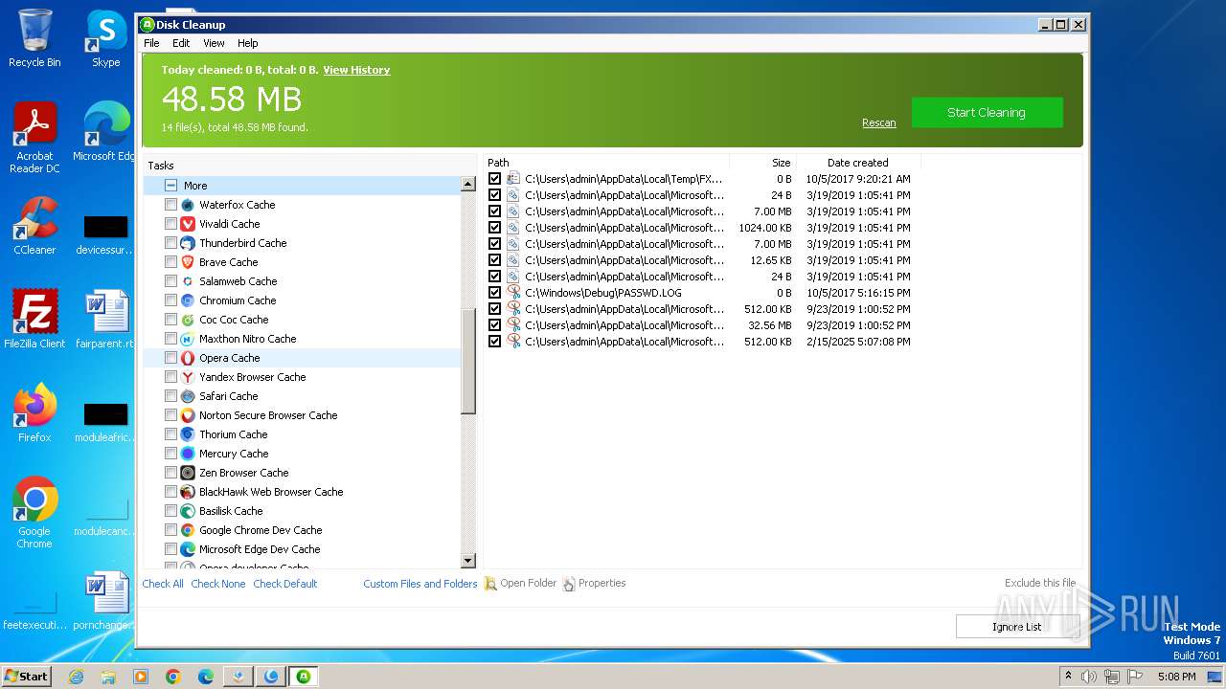Open Acrobat Reader DC desktop icon

[x=34, y=138]
